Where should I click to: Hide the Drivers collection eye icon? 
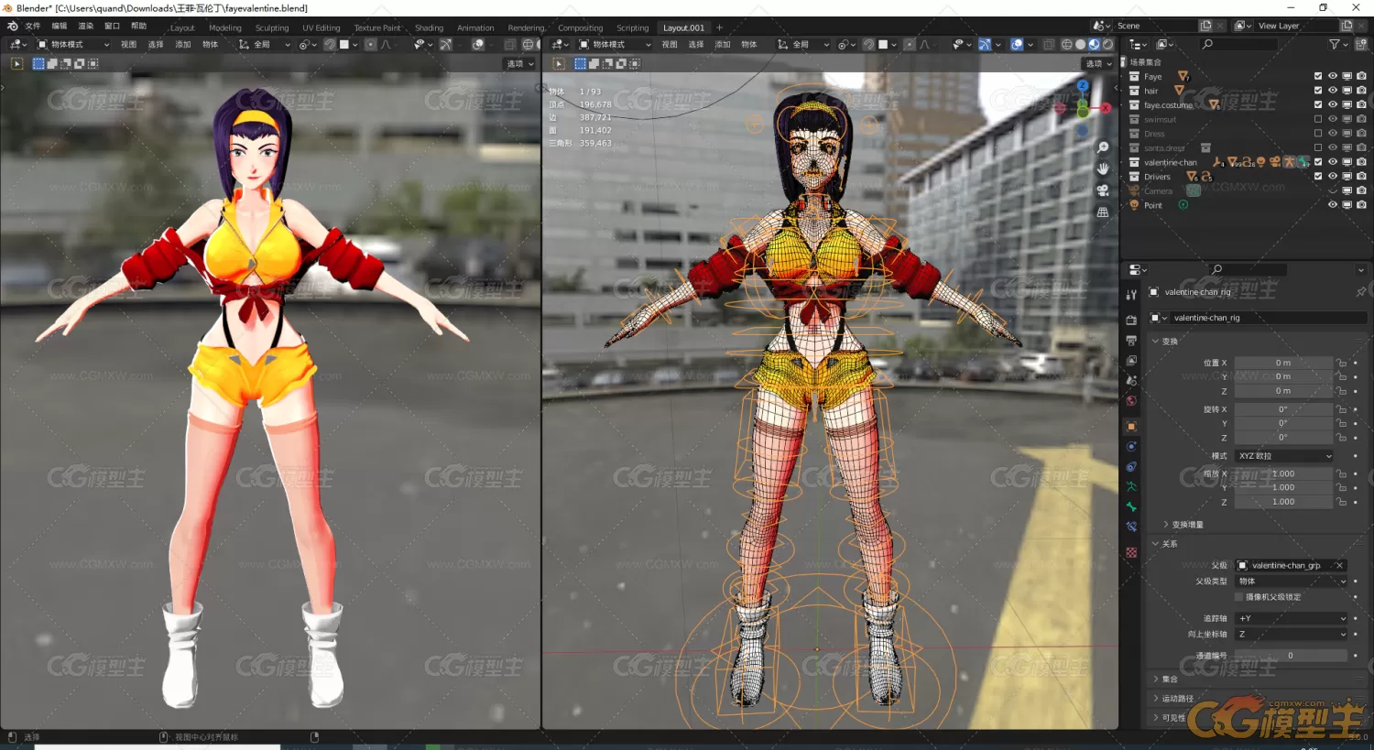point(1333,176)
